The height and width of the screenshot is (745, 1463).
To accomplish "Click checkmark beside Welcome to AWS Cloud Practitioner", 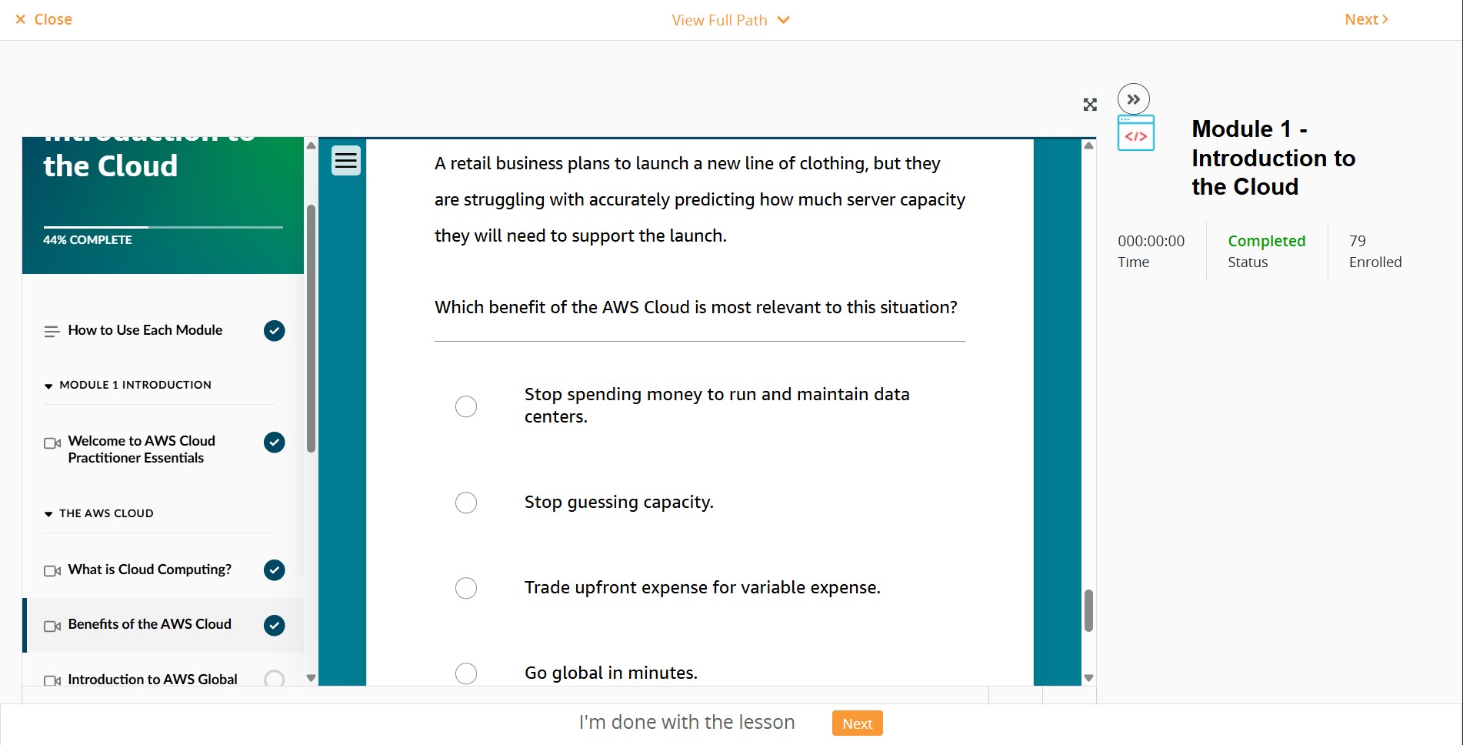I will tap(275, 443).
